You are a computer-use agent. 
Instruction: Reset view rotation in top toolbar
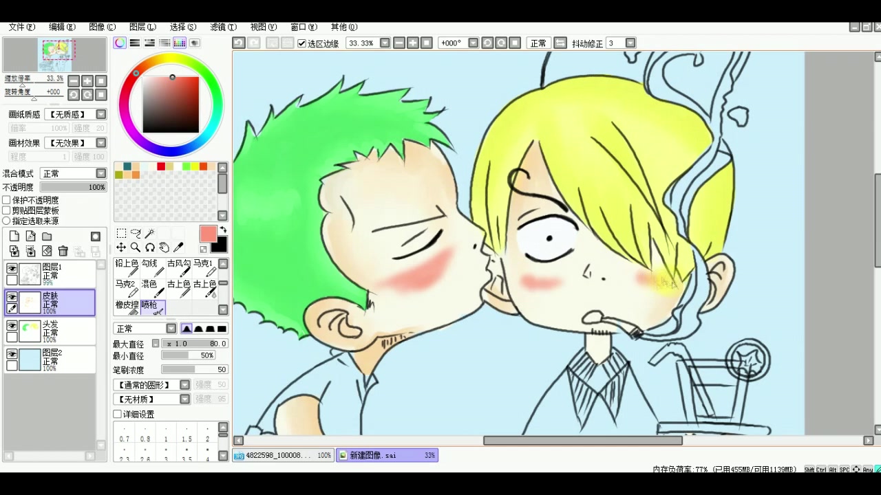(514, 43)
